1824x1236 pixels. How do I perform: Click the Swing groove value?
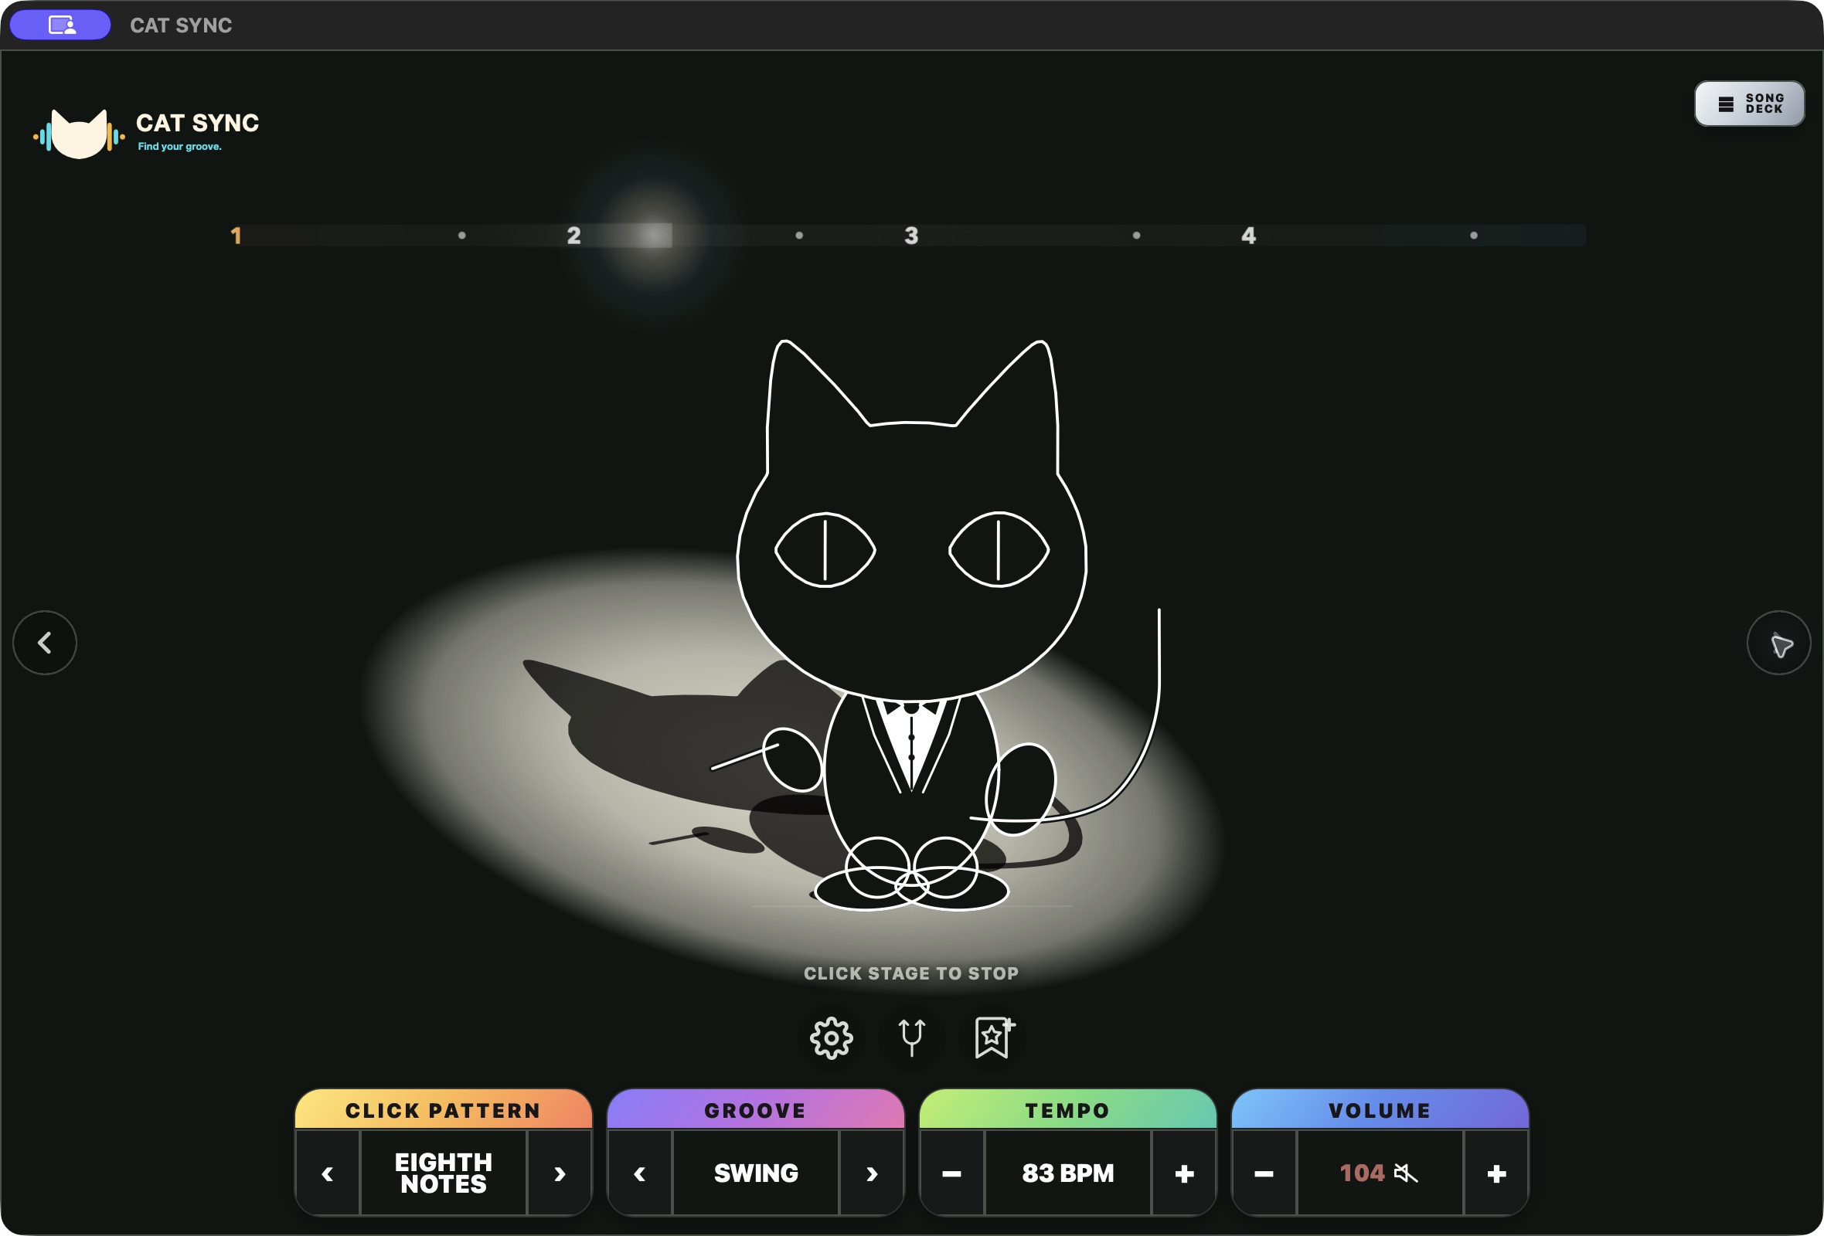(x=756, y=1173)
